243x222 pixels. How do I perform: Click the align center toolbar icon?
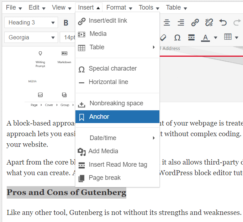167,23
